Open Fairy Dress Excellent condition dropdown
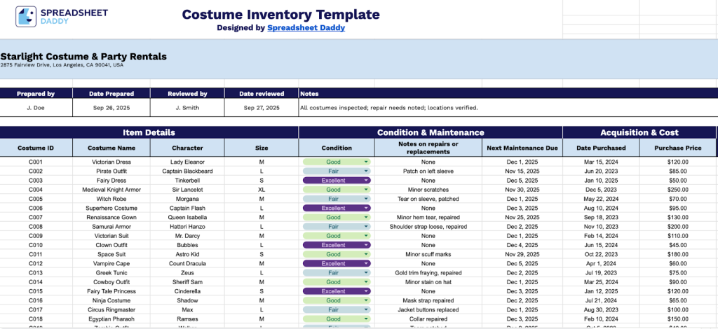718x329 pixels. 365,180
